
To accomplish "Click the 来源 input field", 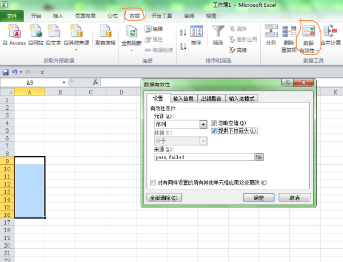I will tap(203, 157).
